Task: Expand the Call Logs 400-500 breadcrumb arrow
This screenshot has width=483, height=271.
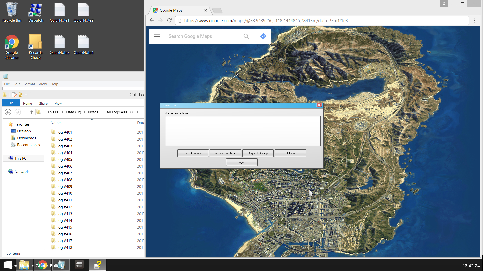Action: click(x=138, y=112)
